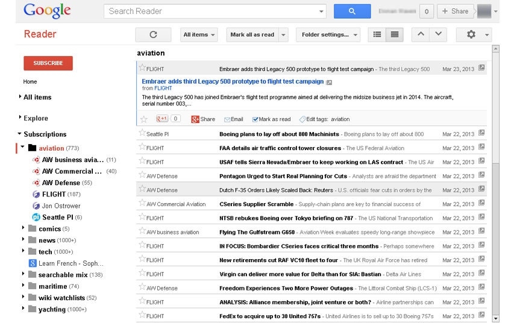The height and width of the screenshot is (323, 517).
Task: Expand the comics folder
Action: (x=23, y=228)
